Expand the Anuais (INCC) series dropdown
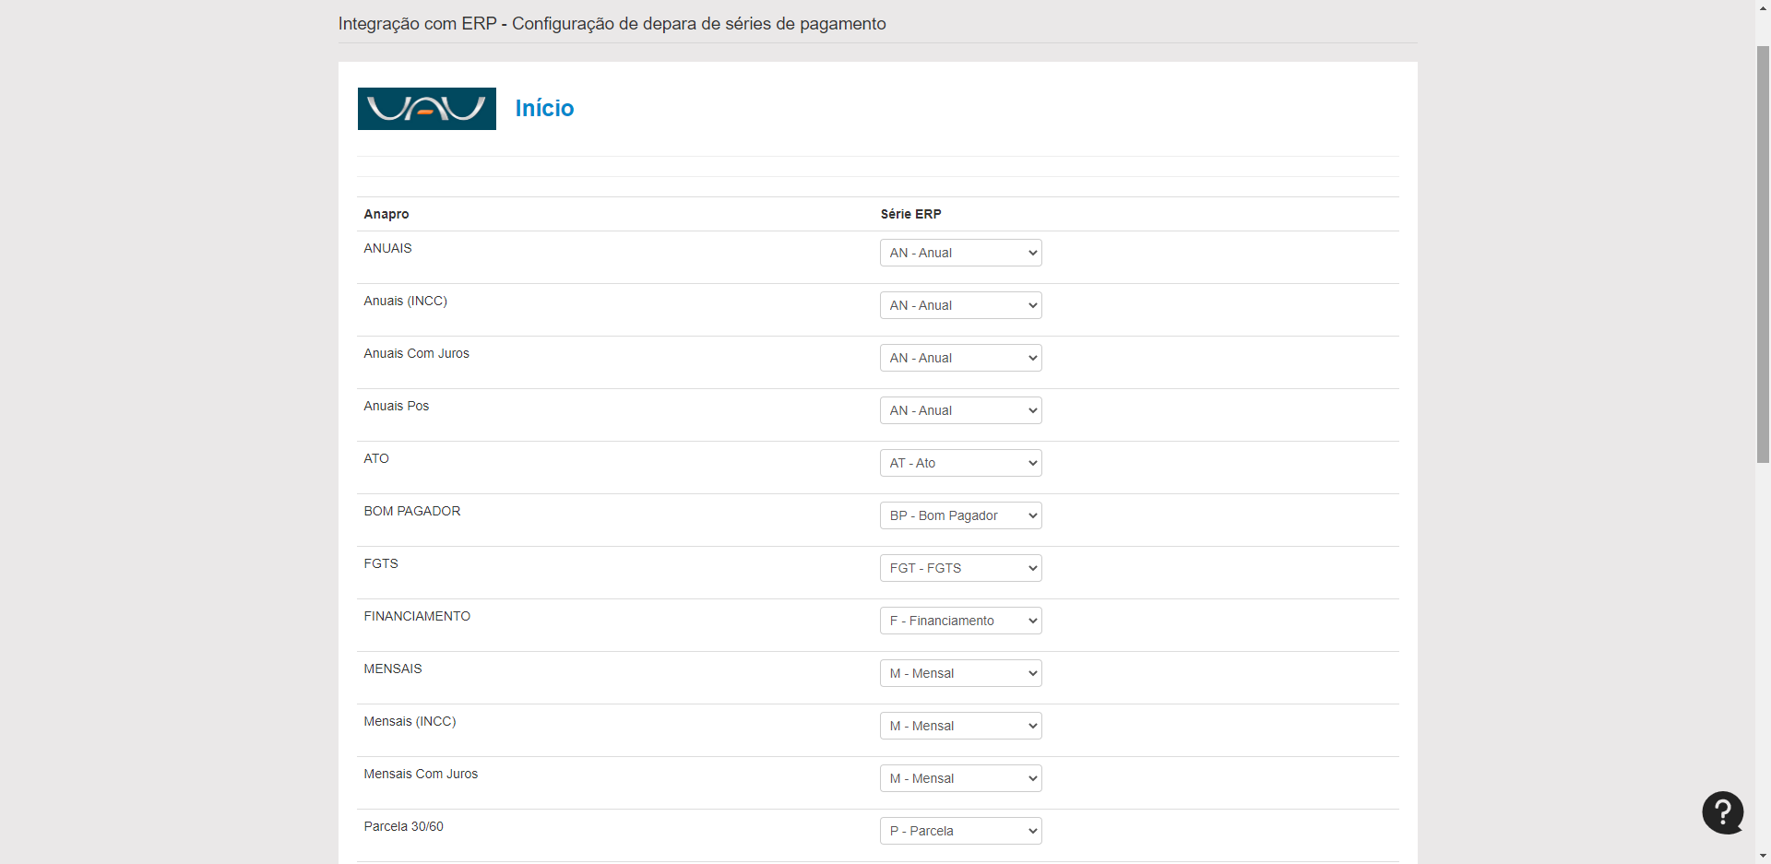The width and height of the screenshot is (1771, 864). 960,305
